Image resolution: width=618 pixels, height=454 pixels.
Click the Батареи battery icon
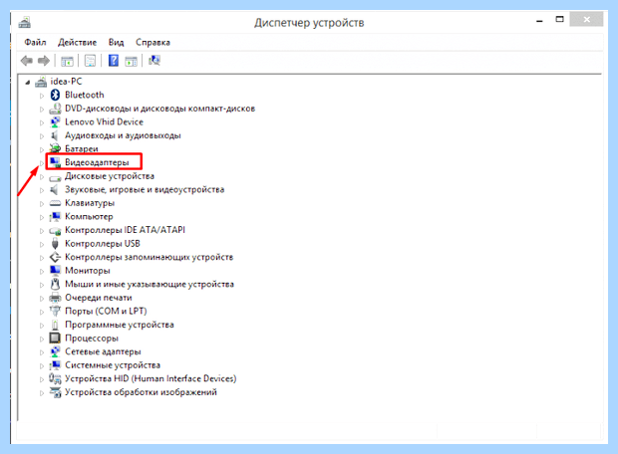(55, 148)
